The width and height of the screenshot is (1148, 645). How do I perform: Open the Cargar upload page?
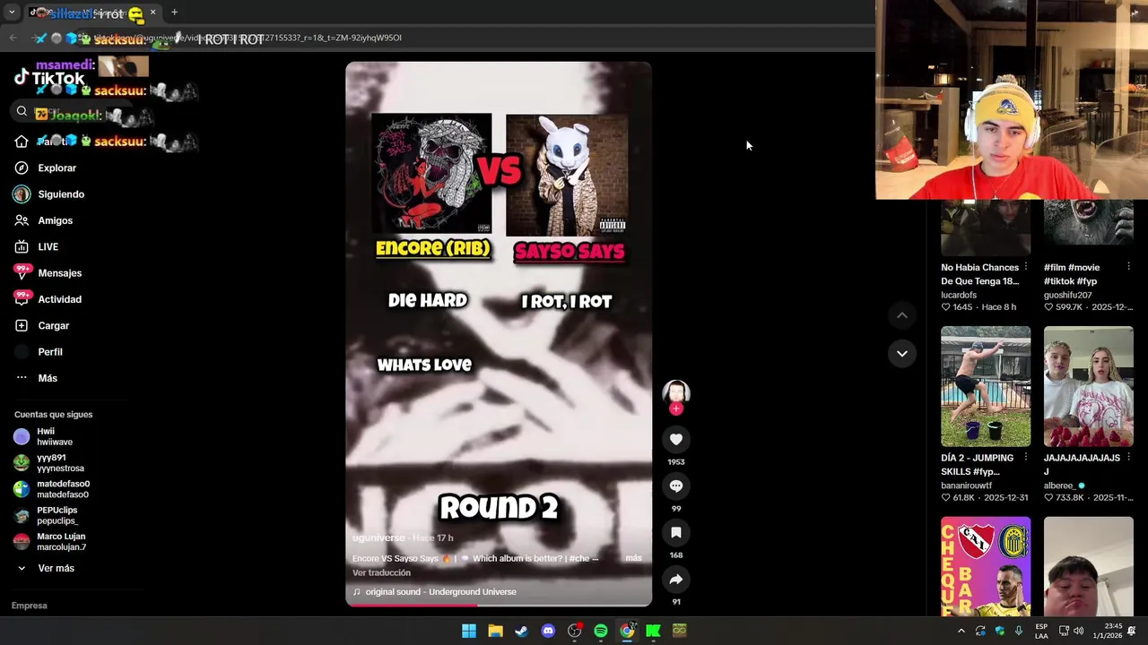pyautogui.click(x=53, y=325)
